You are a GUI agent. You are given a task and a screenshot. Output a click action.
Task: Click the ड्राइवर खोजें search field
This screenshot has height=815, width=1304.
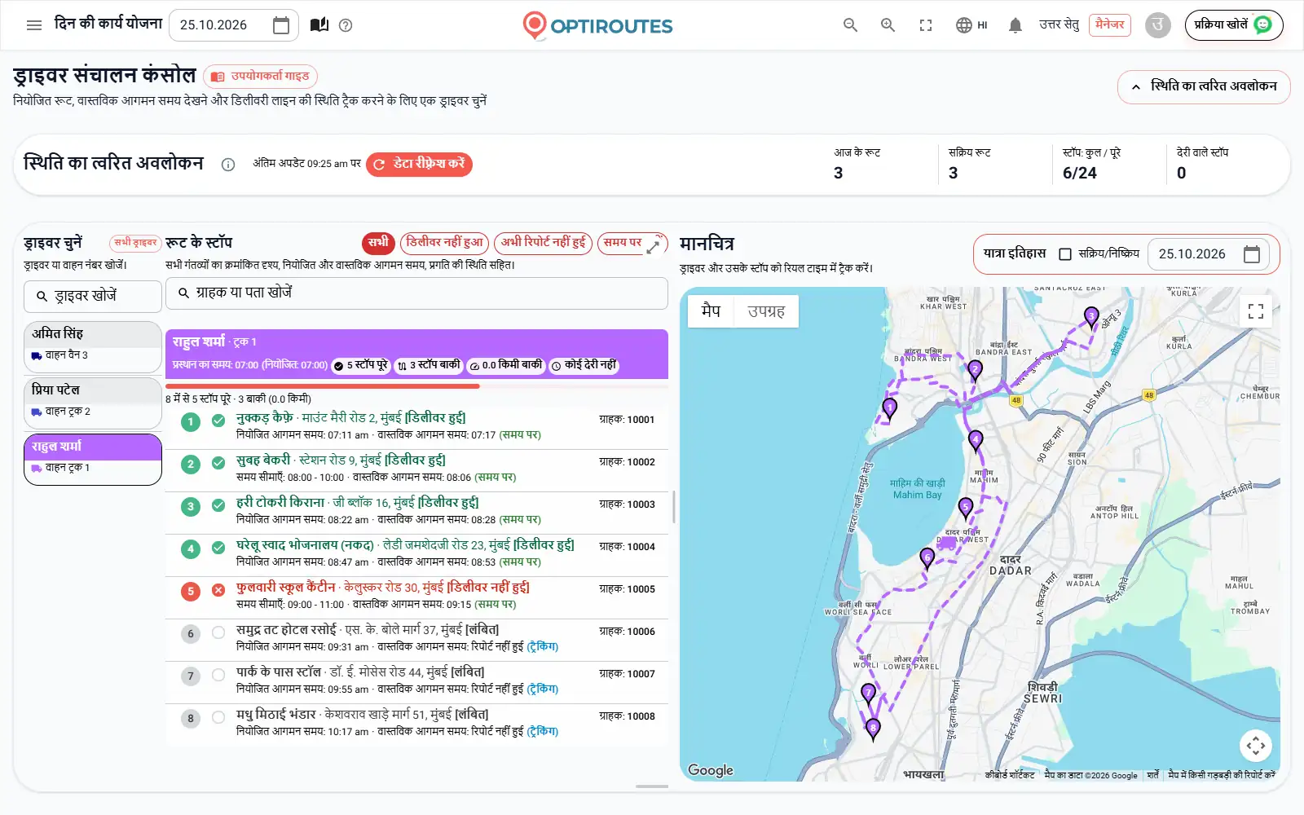(x=93, y=296)
